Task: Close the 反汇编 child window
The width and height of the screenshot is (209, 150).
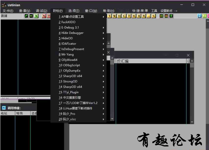Action: pyautogui.click(x=188, y=55)
